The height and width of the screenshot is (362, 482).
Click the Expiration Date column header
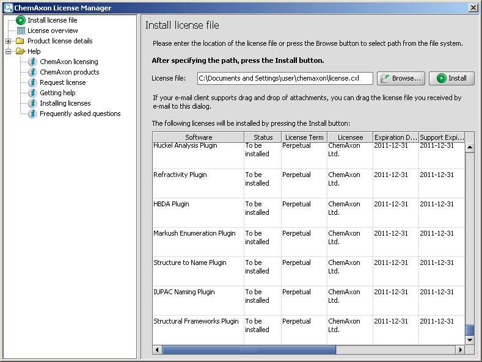click(395, 137)
